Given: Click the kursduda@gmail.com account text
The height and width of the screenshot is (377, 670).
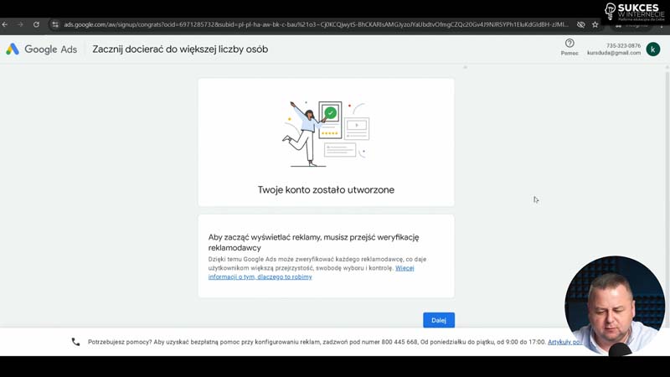Looking at the screenshot, I should tap(613, 53).
